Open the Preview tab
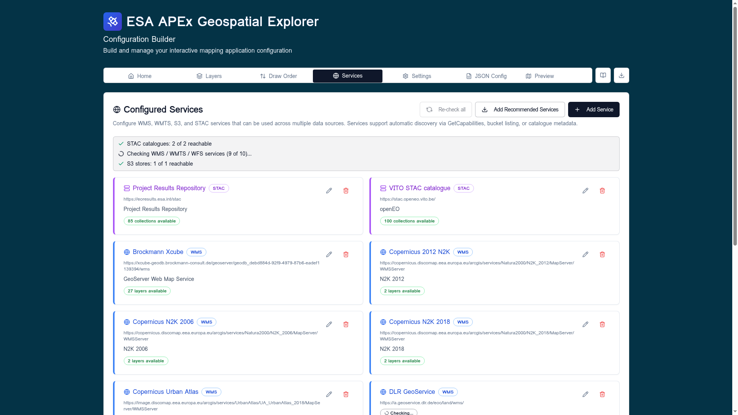This screenshot has width=738, height=415. click(540, 76)
